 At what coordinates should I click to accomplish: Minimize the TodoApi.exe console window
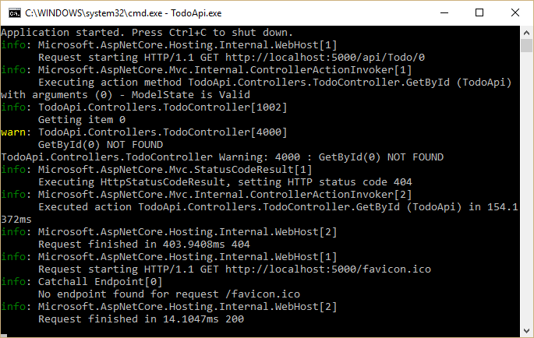(x=443, y=12)
